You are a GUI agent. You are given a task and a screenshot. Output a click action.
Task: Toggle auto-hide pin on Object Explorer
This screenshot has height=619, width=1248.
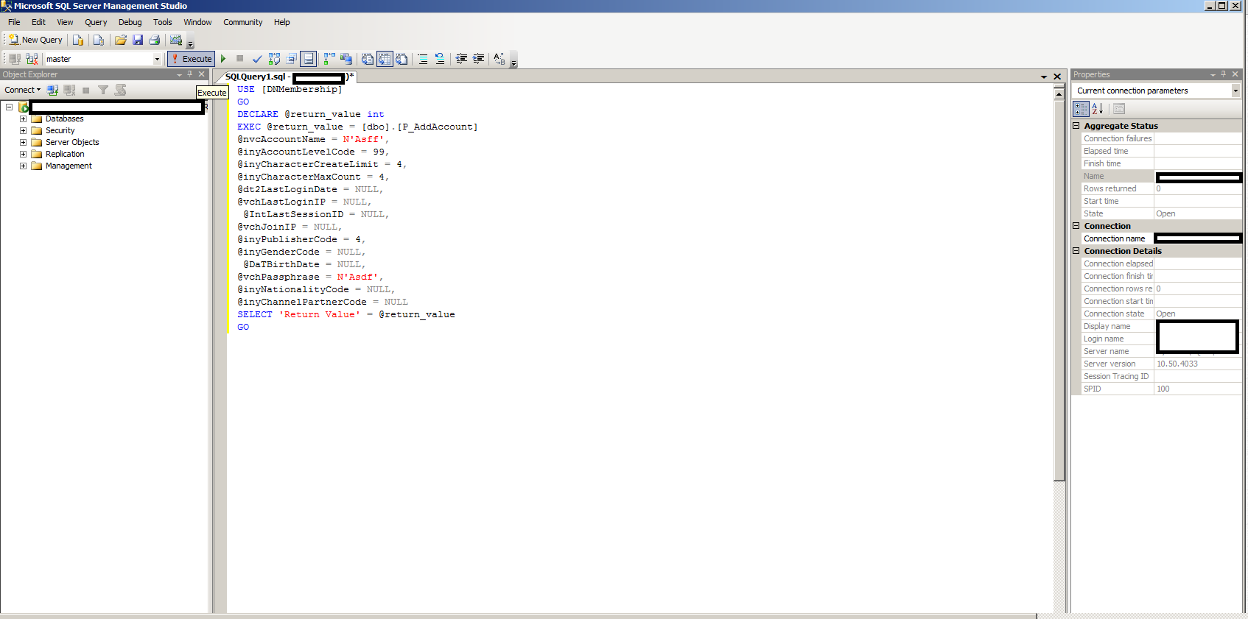(x=189, y=74)
